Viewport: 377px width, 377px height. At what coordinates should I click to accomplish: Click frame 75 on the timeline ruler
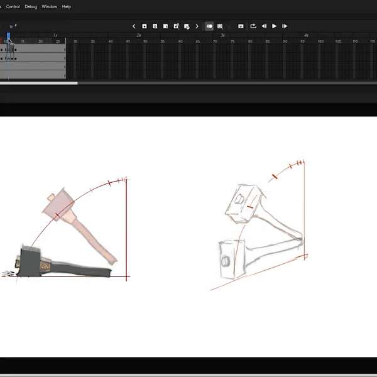tap(232, 41)
